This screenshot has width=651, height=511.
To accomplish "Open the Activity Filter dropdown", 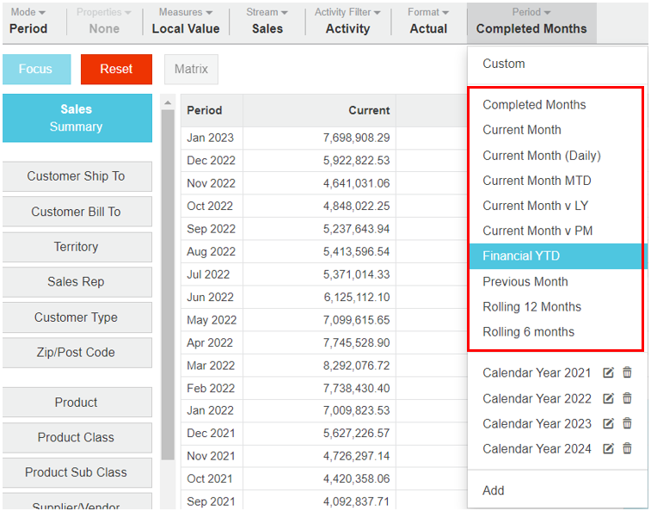I will [x=347, y=21].
